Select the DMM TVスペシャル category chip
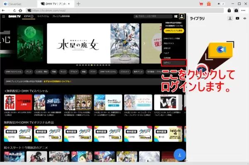The image size is (249, 165). [x=14, y=72]
